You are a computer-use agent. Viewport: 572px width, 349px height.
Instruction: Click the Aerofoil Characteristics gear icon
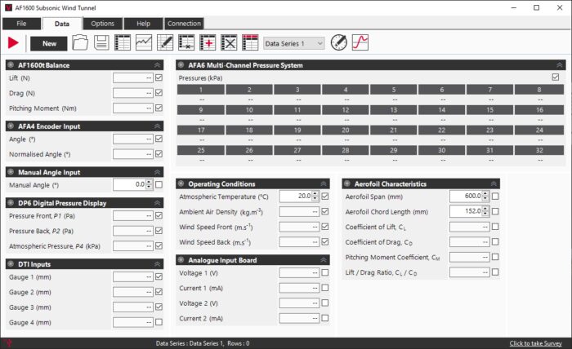click(347, 183)
